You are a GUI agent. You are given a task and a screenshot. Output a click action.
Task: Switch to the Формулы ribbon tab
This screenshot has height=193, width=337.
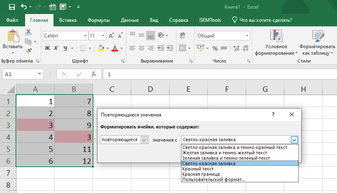click(98, 20)
